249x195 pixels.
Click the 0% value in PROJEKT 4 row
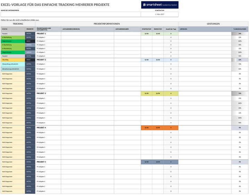[x=240, y=128]
